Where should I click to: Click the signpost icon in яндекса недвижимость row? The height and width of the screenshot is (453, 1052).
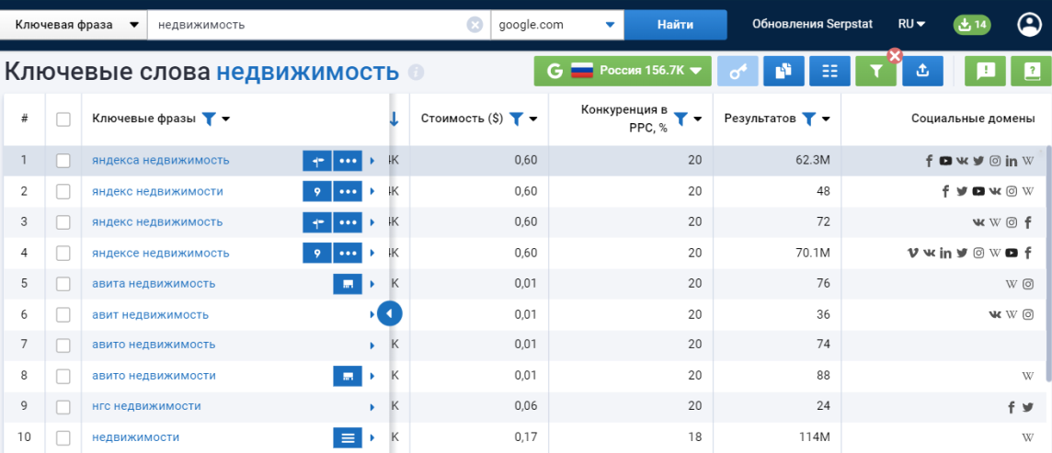(x=317, y=161)
